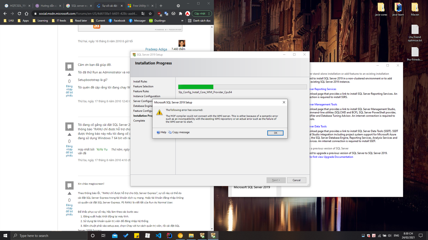Open the Facebook bookmark
This screenshot has width=428, height=240.
coord(117,21)
